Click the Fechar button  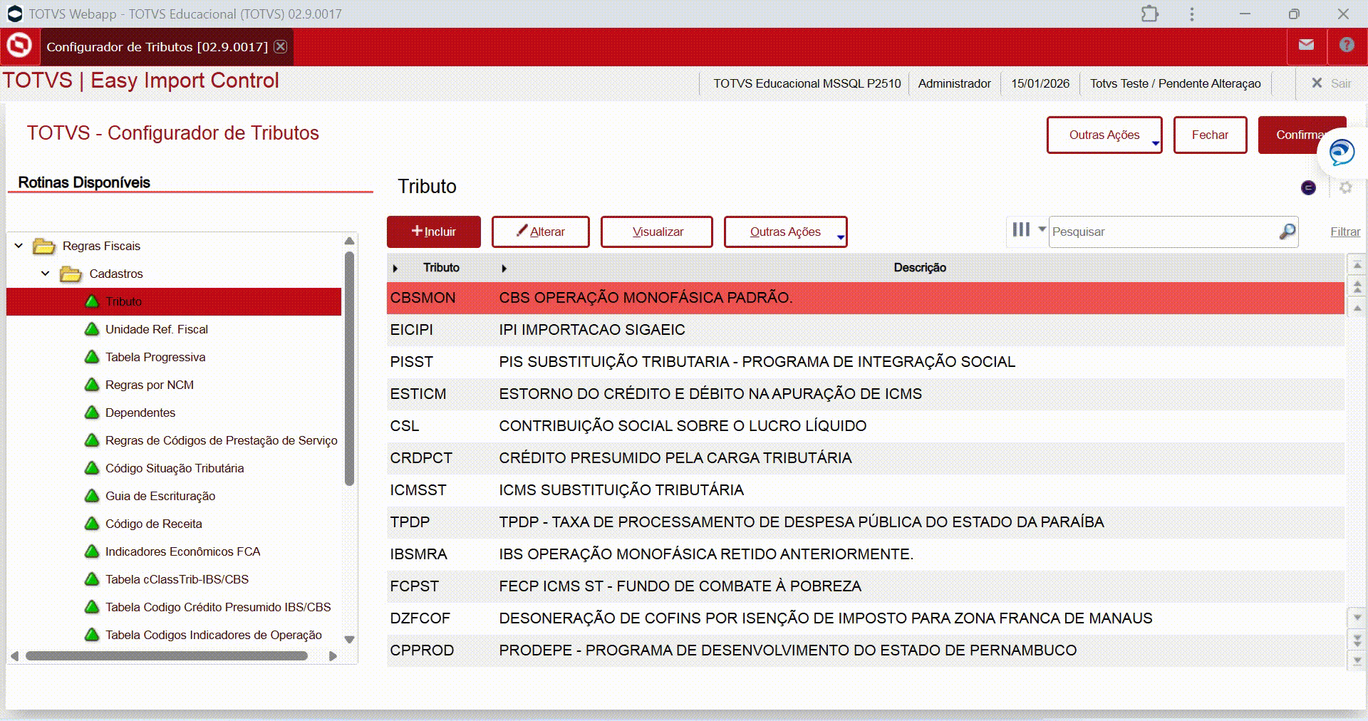pos(1210,135)
